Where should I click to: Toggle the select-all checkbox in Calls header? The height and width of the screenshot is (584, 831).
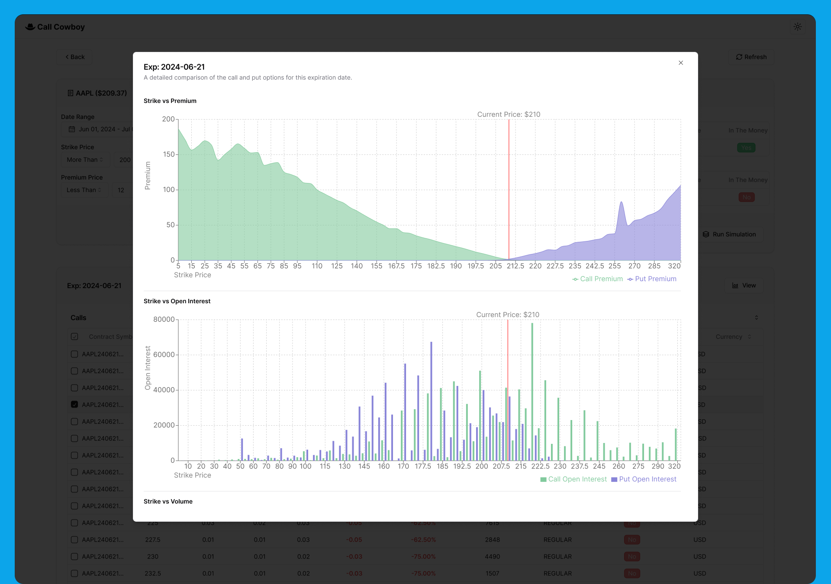click(74, 337)
